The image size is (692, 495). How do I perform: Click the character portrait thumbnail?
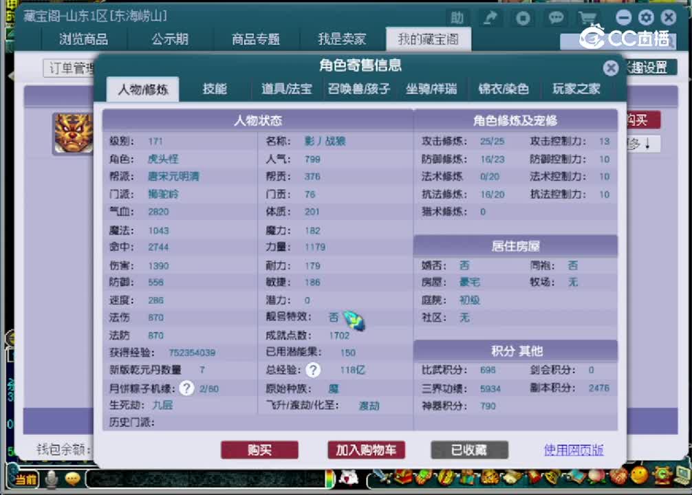[x=73, y=133]
